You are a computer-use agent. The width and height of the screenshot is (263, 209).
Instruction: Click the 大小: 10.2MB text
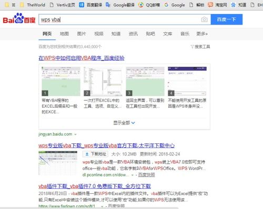[124, 154]
